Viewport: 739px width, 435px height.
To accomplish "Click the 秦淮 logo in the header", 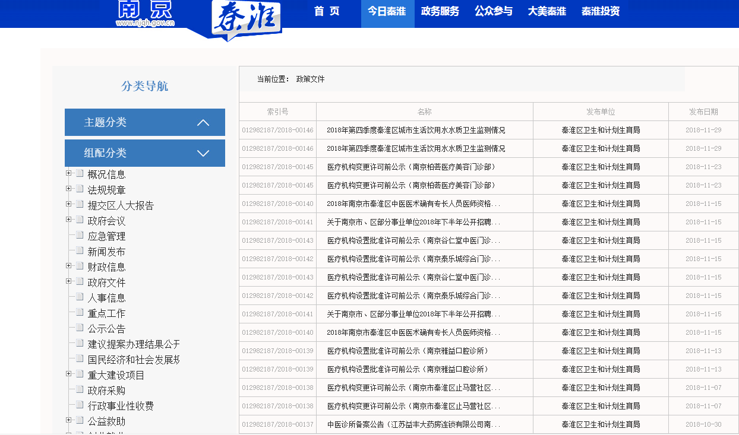I will point(246,19).
